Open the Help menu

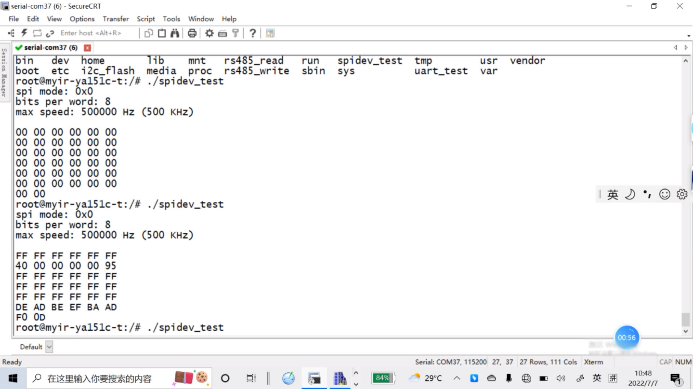229,19
